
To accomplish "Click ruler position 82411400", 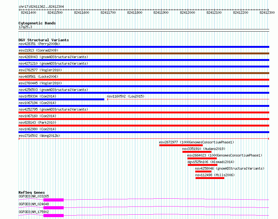I will pos(28,12).
